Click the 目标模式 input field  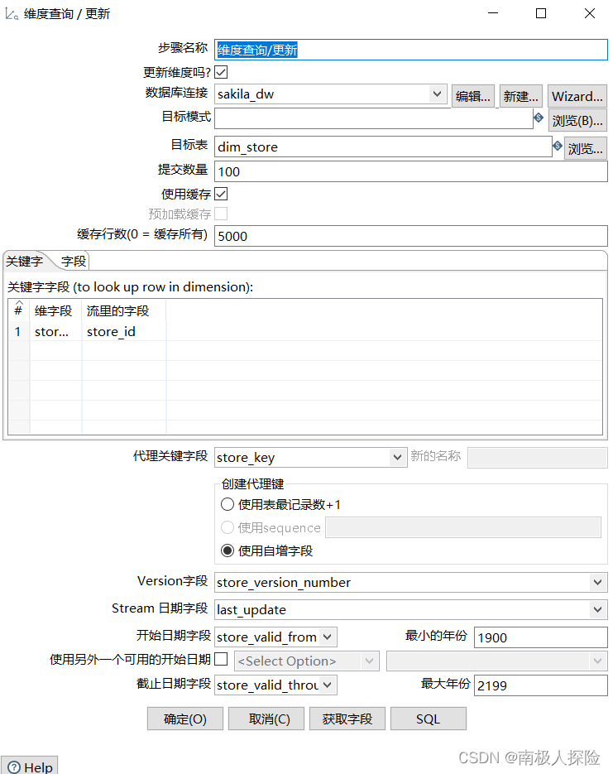click(374, 118)
